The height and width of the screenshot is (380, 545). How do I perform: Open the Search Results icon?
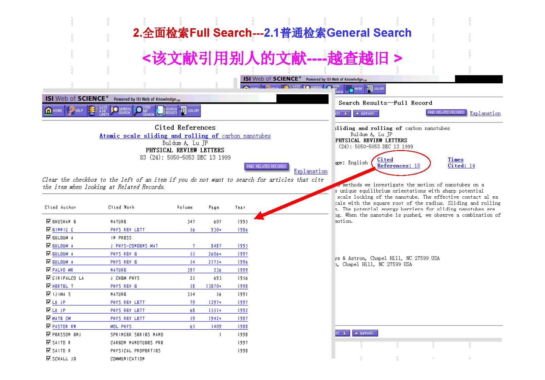(167, 111)
